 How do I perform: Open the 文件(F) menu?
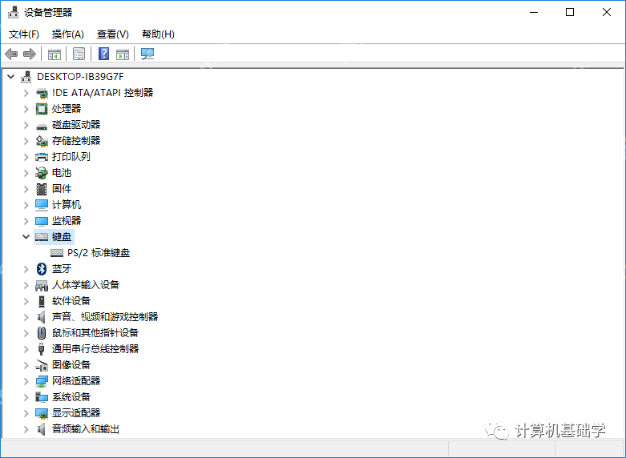click(24, 34)
